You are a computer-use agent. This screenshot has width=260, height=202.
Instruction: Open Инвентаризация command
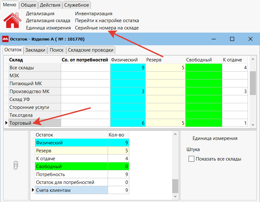pyautogui.click(x=93, y=14)
